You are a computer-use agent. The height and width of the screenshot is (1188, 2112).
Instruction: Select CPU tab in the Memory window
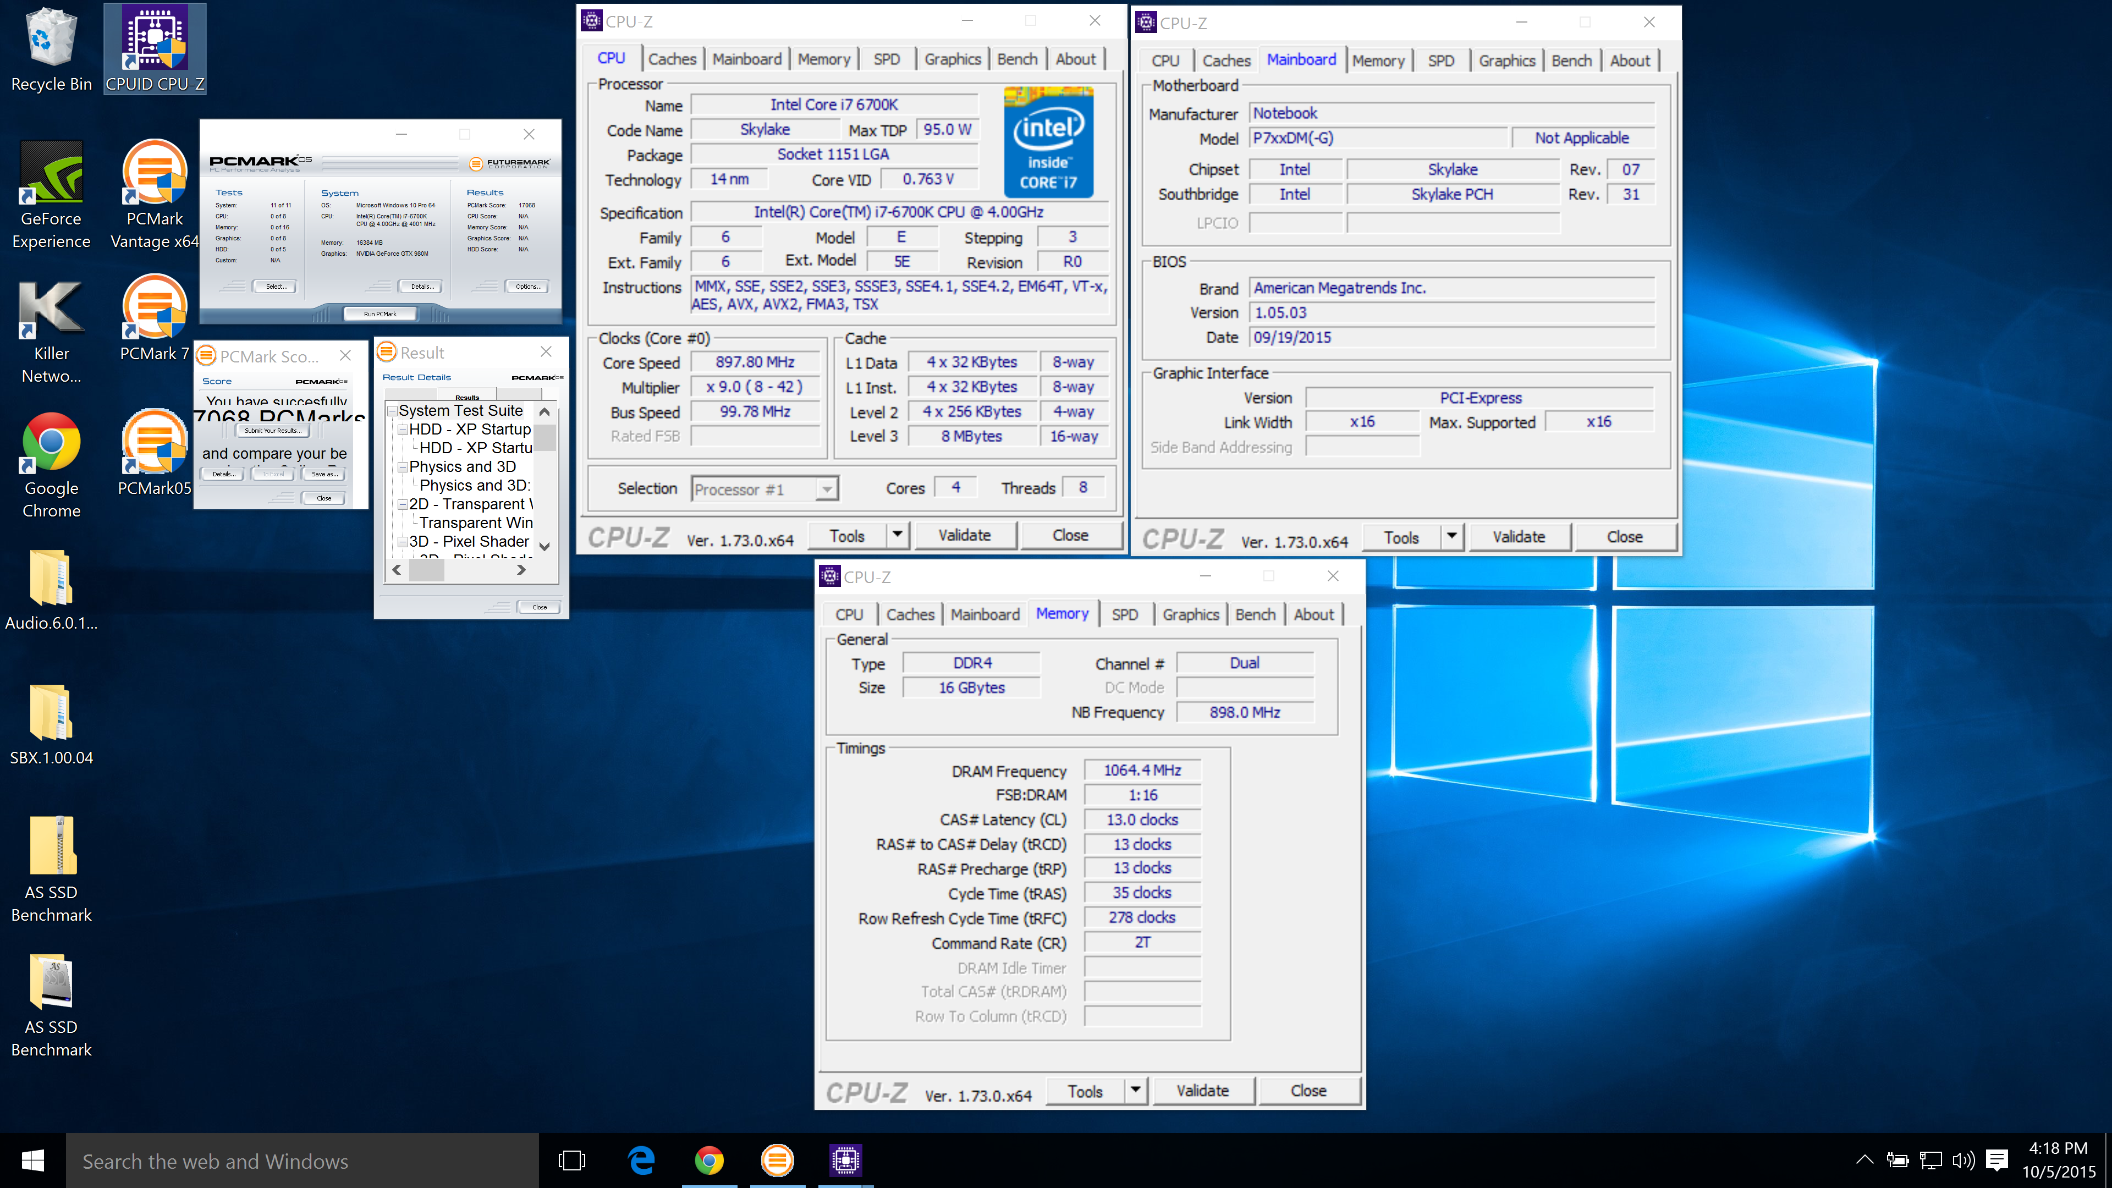[849, 615]
